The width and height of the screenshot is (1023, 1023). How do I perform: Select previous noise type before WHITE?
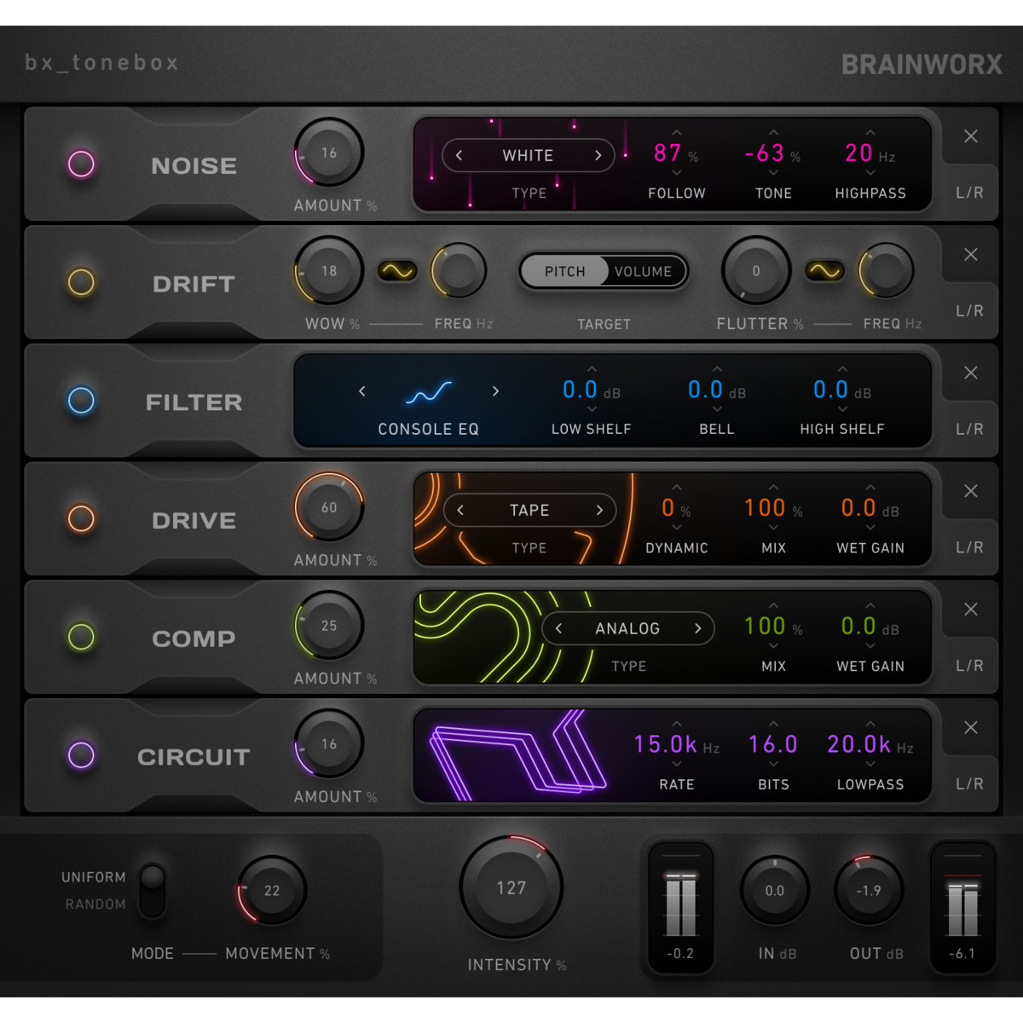coord(459,155)
